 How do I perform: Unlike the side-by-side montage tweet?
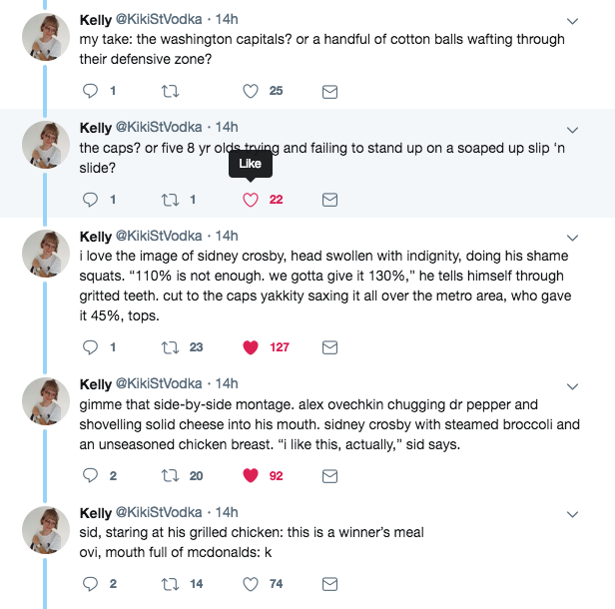(x=252, y=475)
